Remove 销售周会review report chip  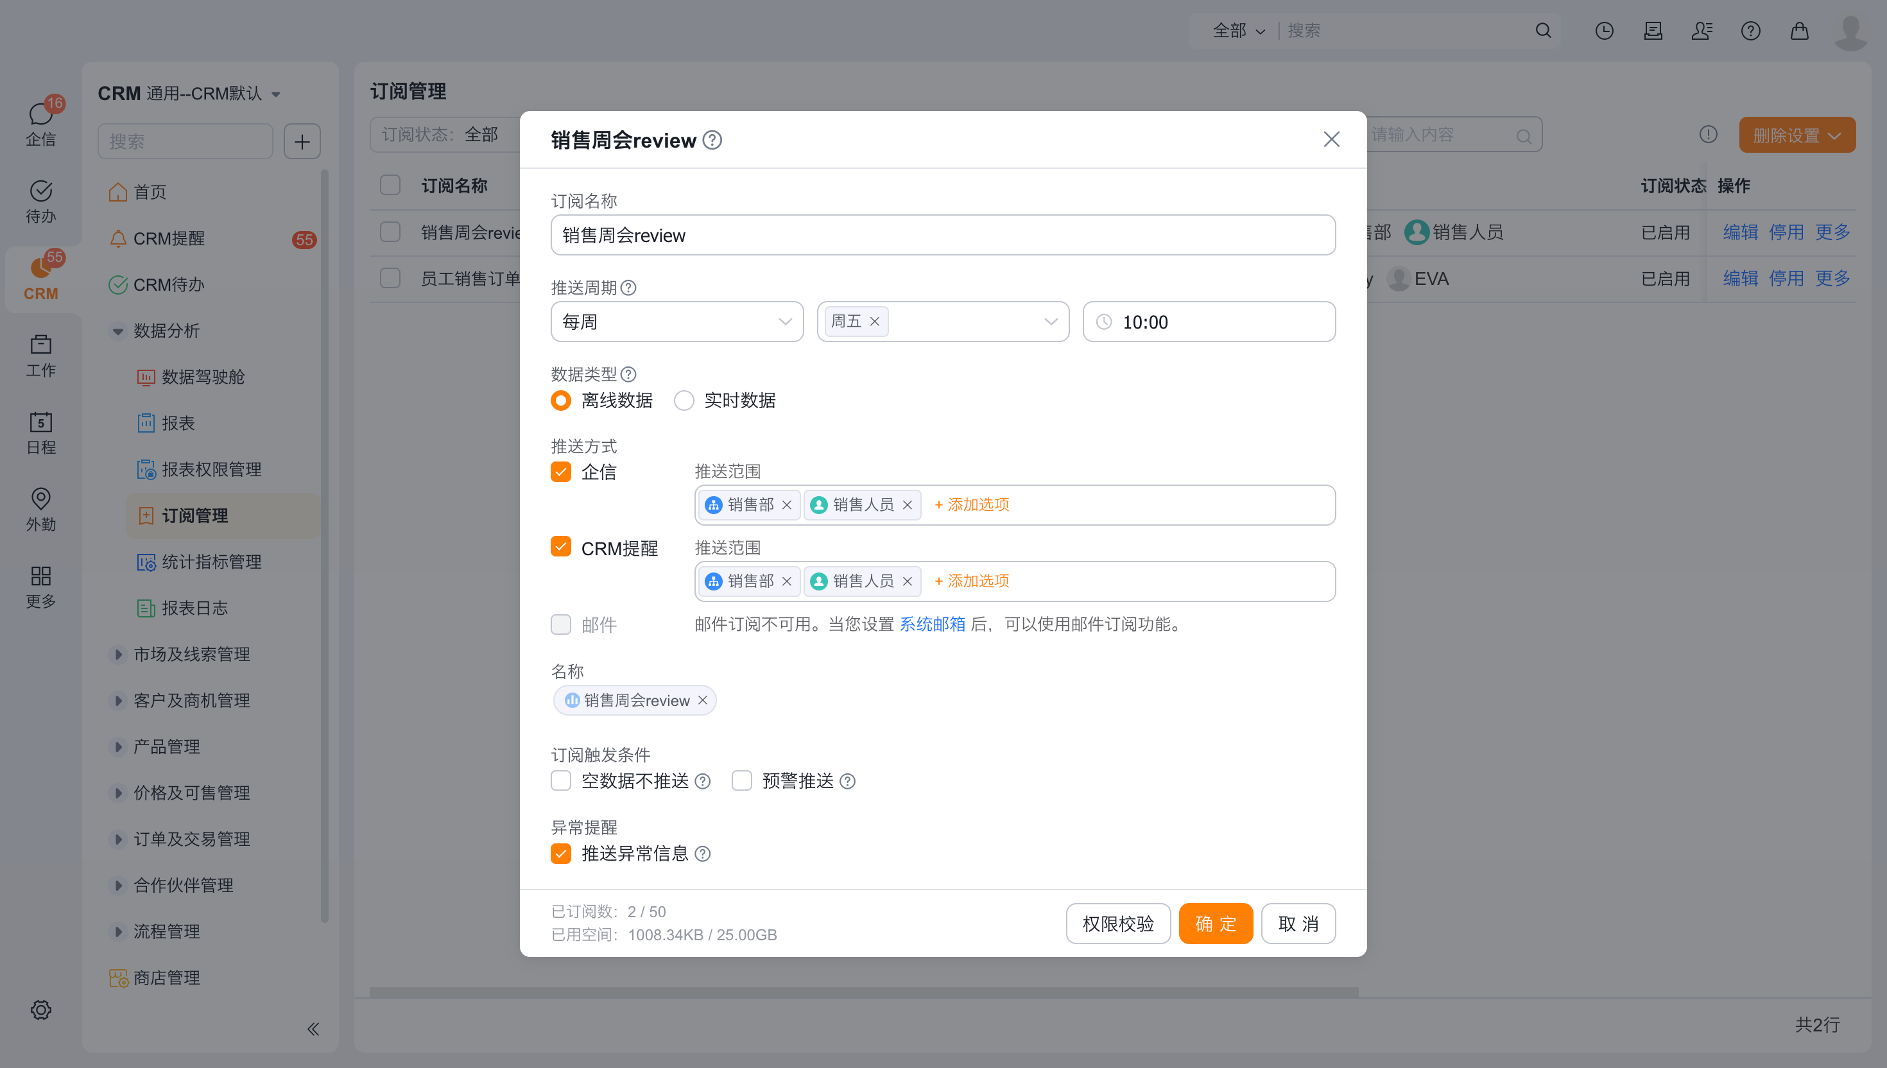[x=703, y=700]
